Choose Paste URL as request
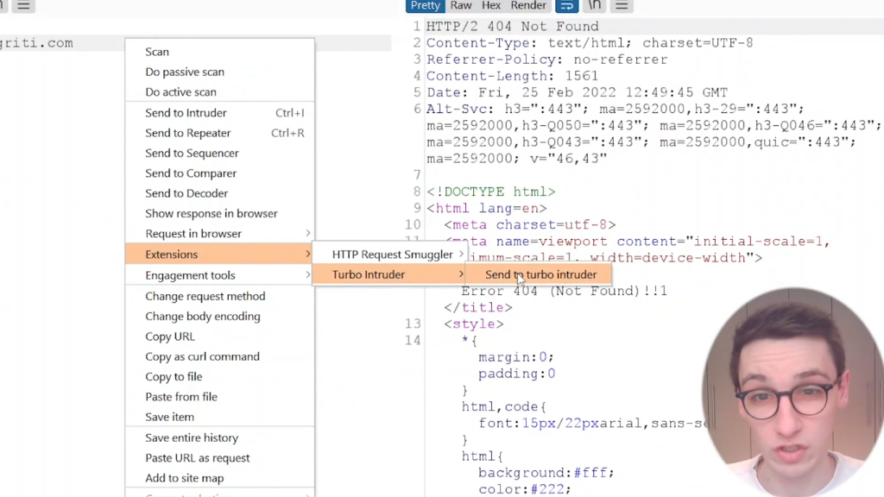This screenshot has width=884, height=497. [x=220, y=458]
